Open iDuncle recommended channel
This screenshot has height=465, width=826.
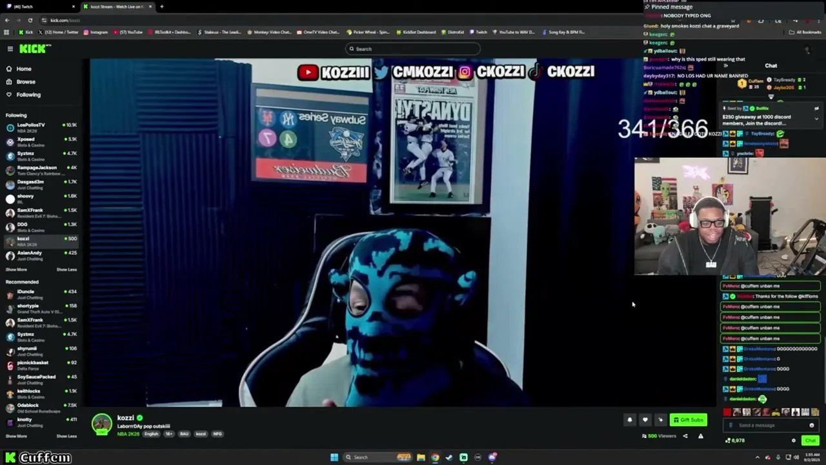click(x=41, y=294)
